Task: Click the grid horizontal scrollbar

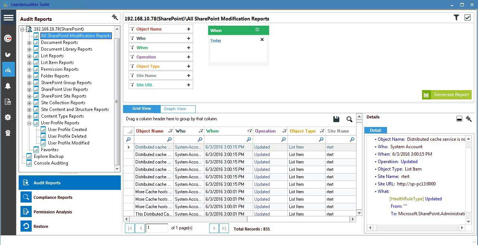Action: click(x=240, y=219)
